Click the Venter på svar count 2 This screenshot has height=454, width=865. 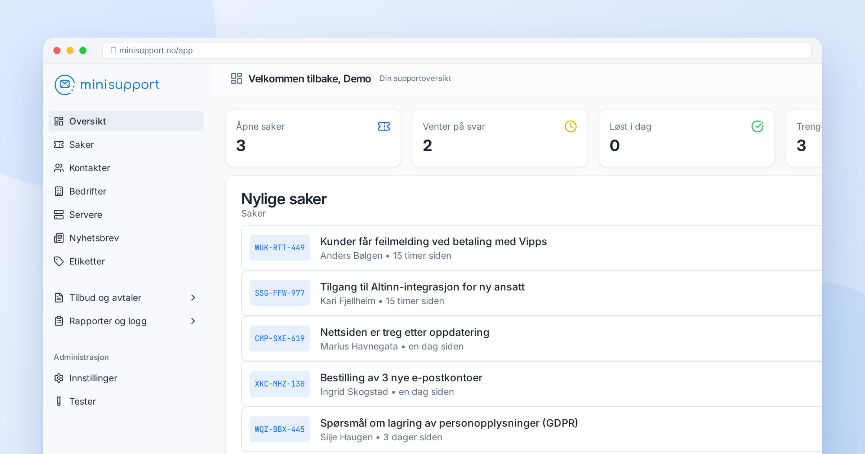pyautogui.click(x=427, y=146)
